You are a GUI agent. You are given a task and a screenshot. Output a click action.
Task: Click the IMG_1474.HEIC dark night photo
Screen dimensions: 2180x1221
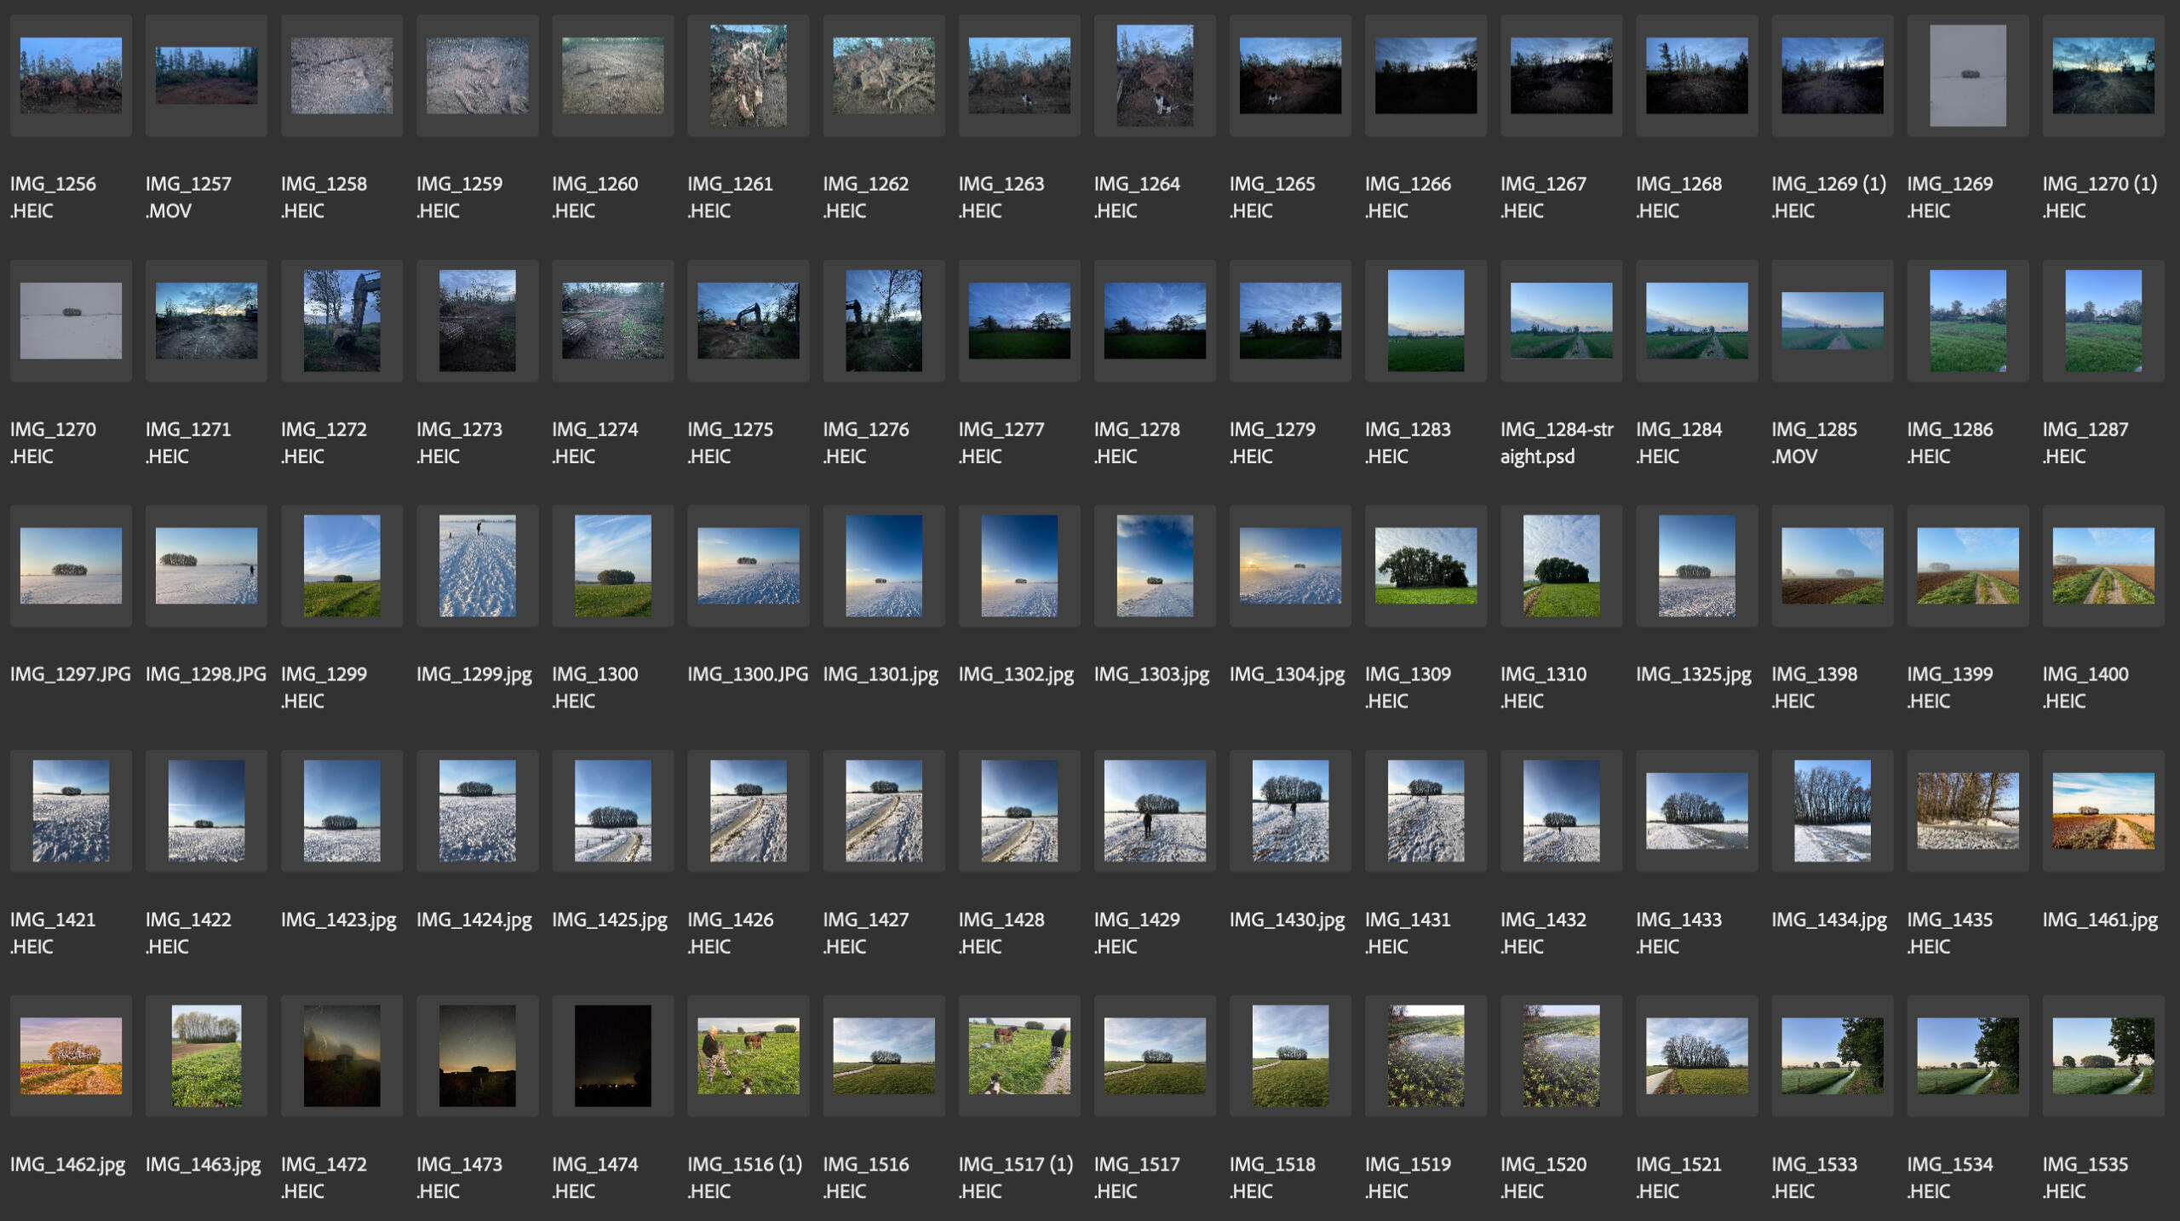[612, 1056]
